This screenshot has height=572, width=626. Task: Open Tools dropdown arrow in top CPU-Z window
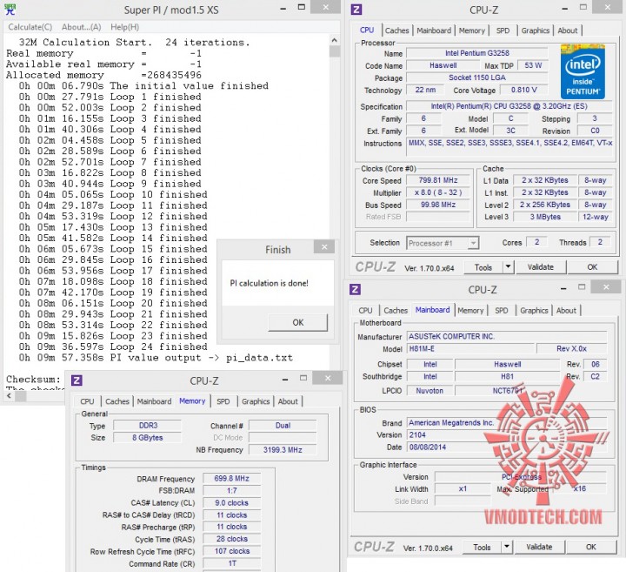[508, 267]
